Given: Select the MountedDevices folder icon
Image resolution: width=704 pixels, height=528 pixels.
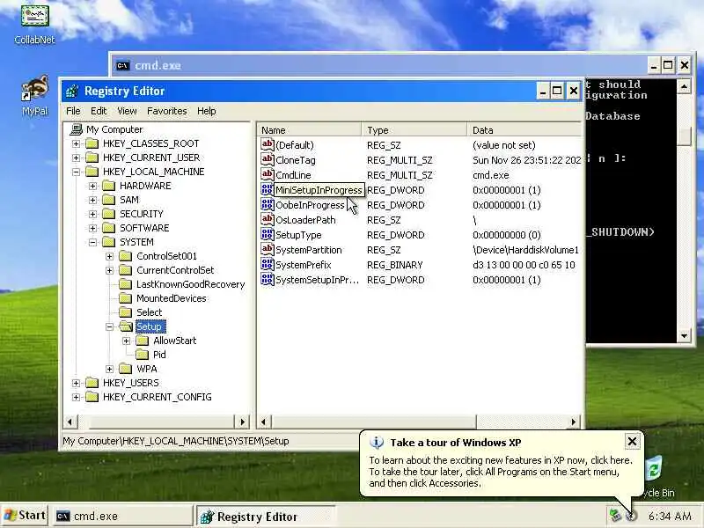Looking at the screenshot, I should tap(126, 298).
